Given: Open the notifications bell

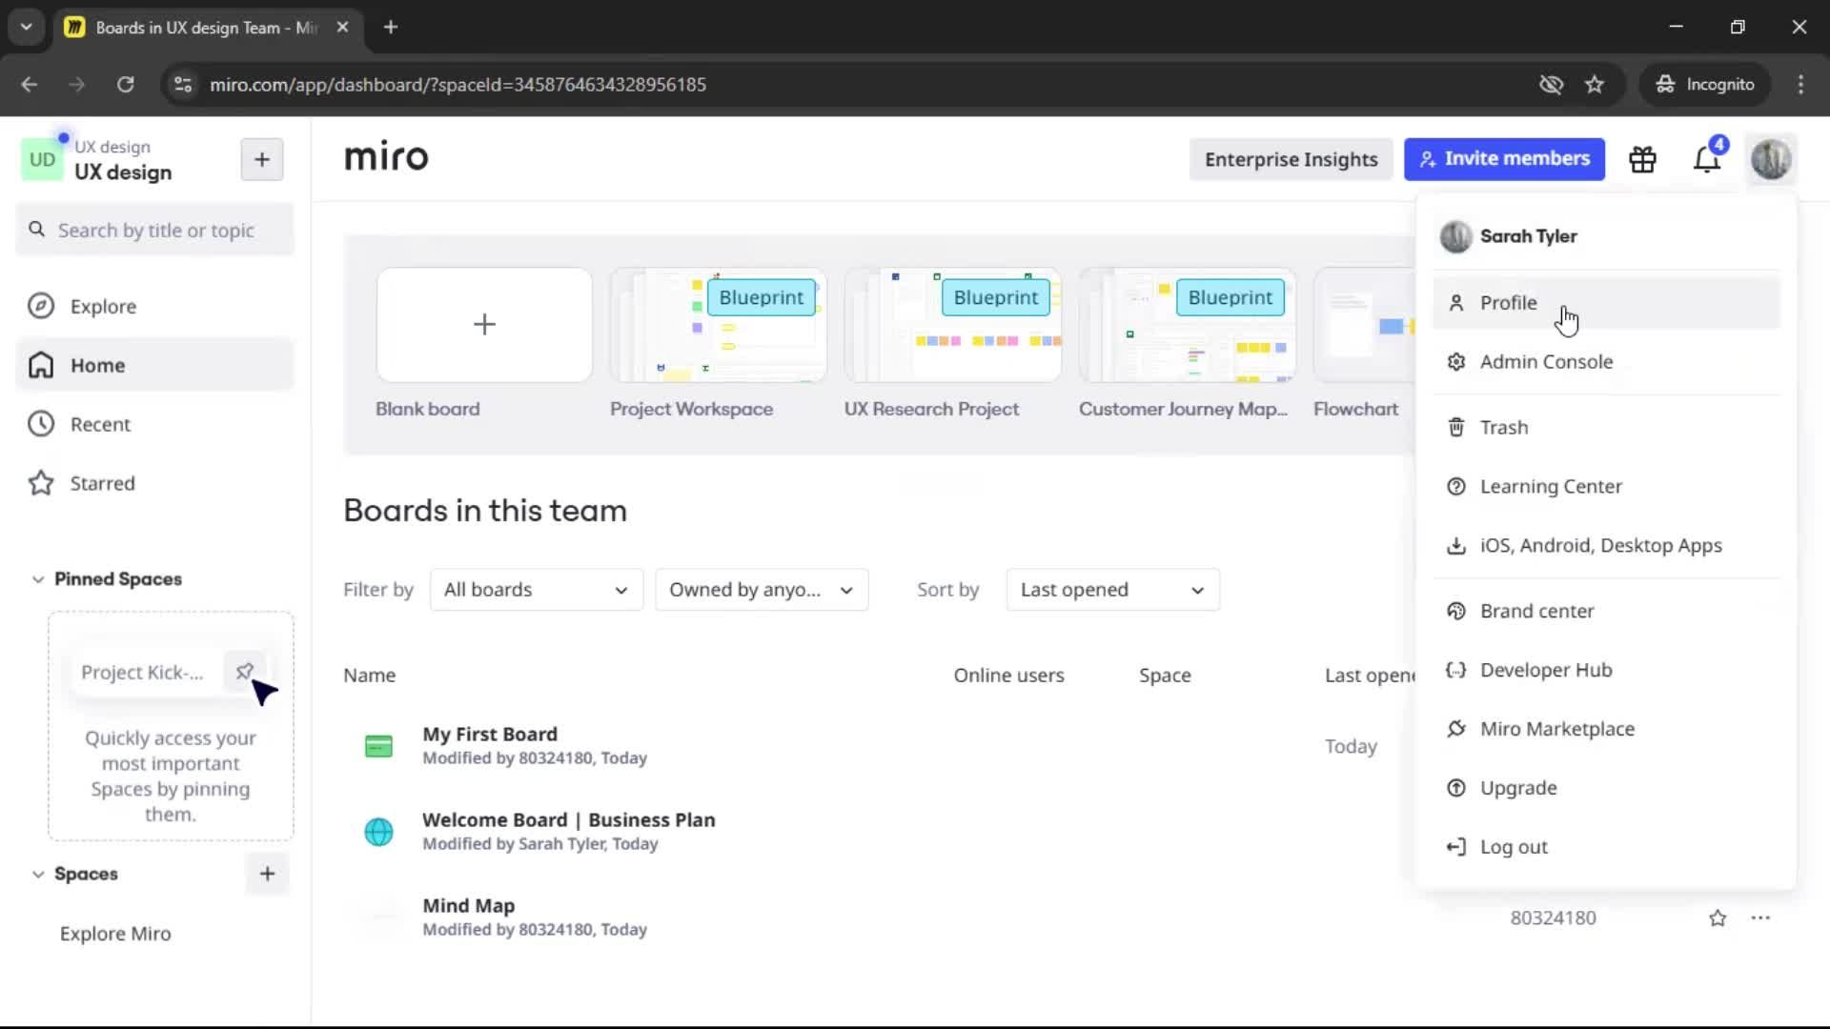Looking at the screenshot, I should coord(1707,159).
